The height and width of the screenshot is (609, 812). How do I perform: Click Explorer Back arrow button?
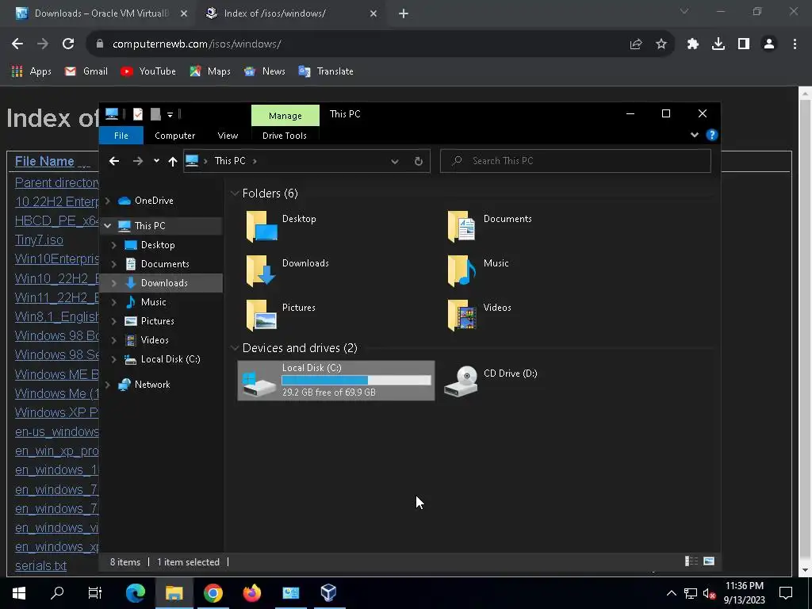pos(114,161)
